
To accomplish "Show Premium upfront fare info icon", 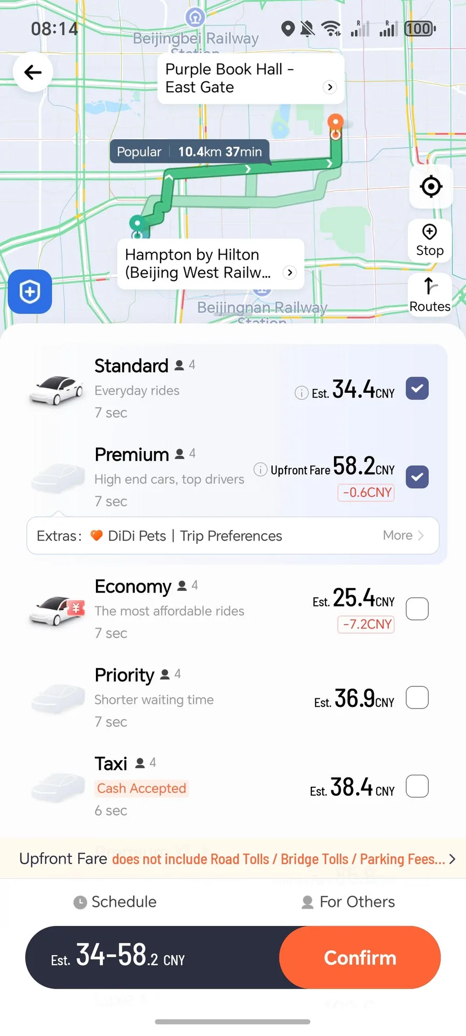I will (260, 469).
